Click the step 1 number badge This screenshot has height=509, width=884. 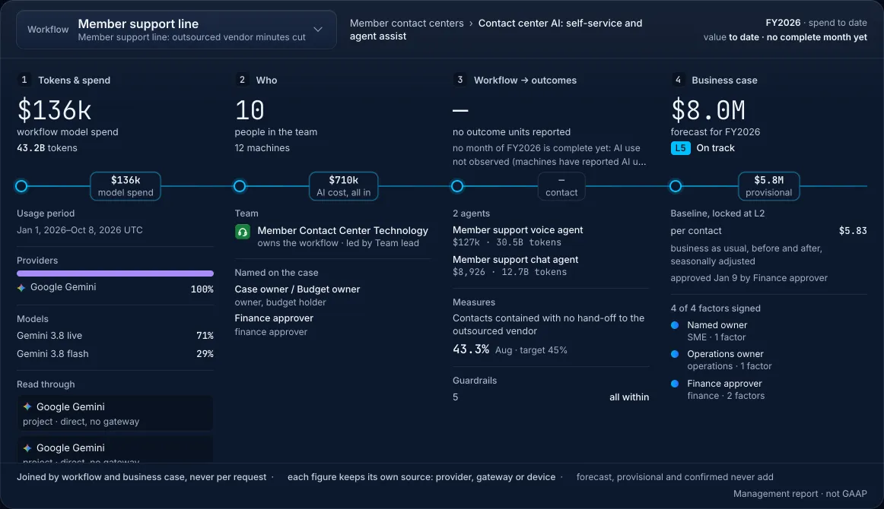click(24, 80)
